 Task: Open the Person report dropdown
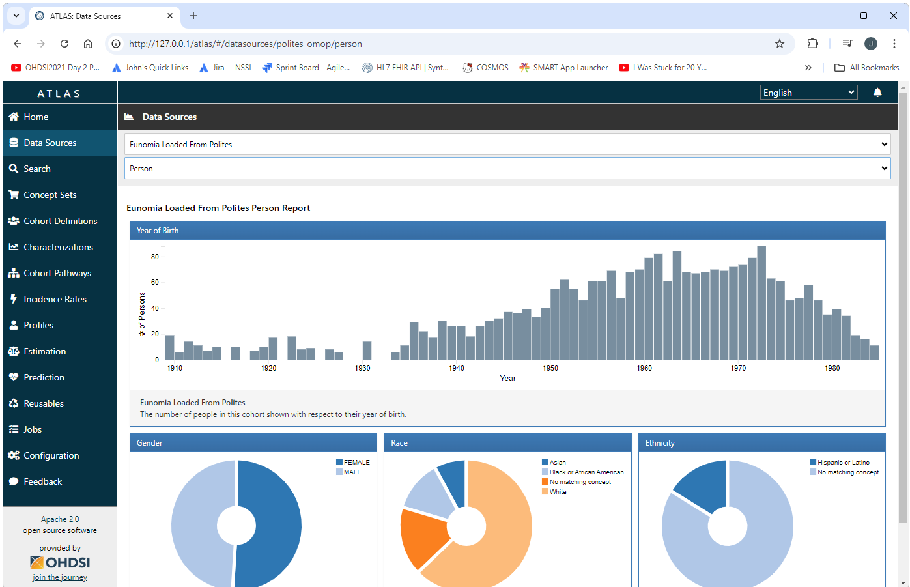tap(507, 168)
